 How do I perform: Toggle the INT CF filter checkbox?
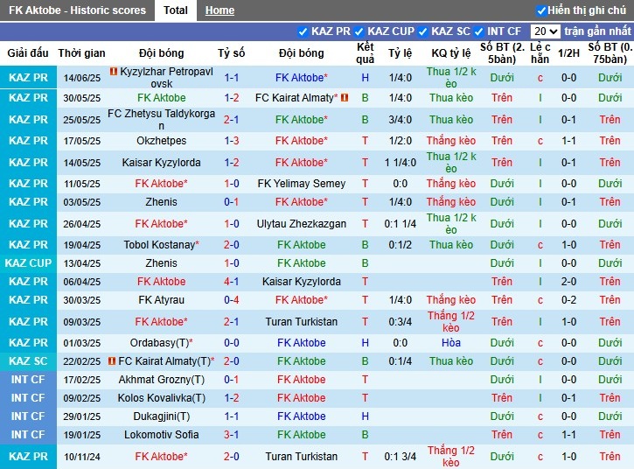(478, 31)
